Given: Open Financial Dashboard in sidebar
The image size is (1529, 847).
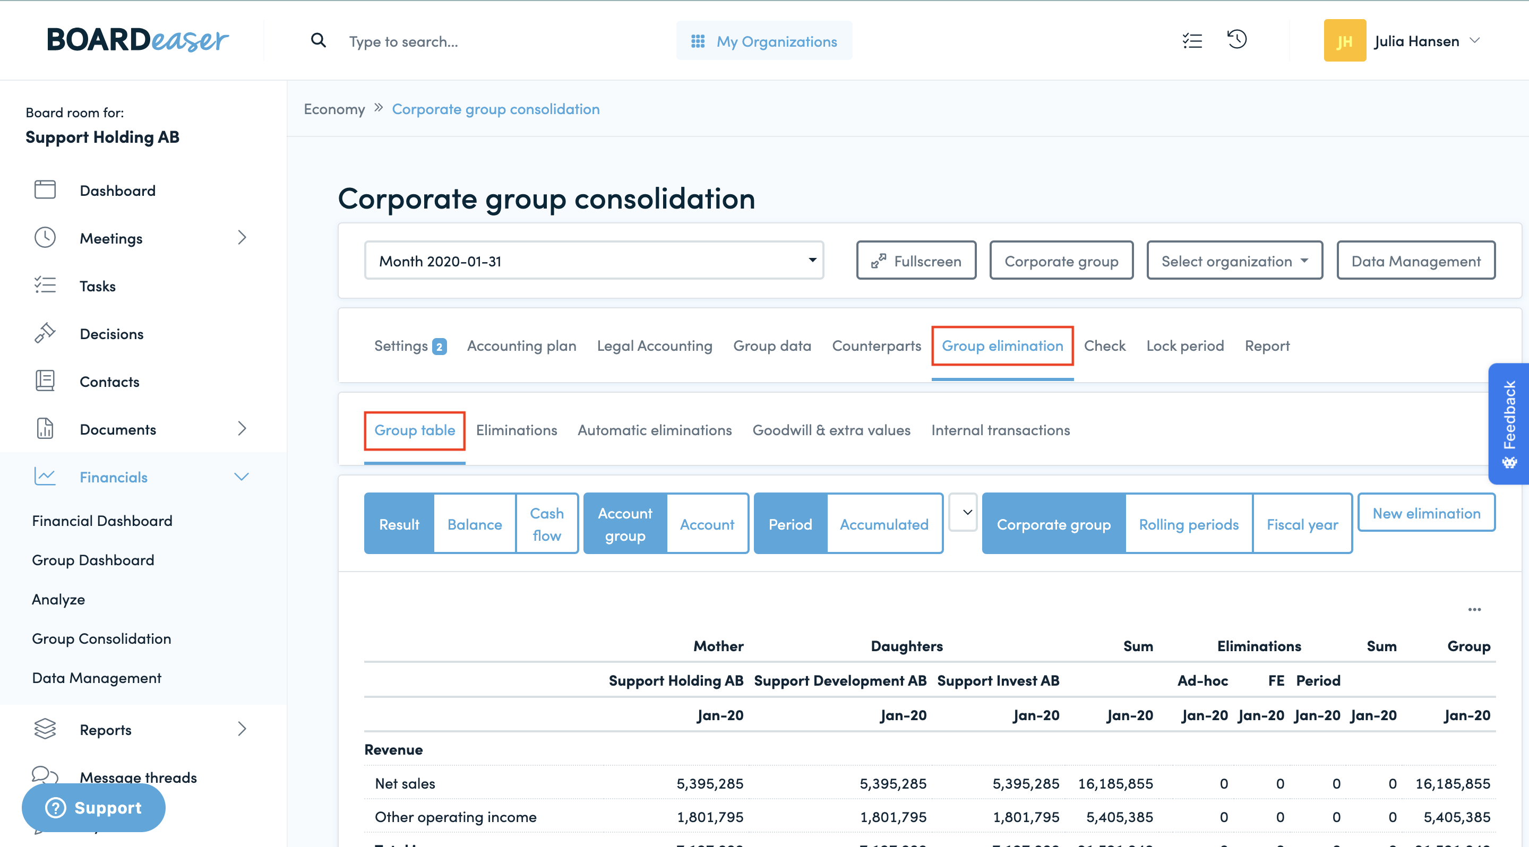Looking at the screenshot, I should (x=102, y=520).
